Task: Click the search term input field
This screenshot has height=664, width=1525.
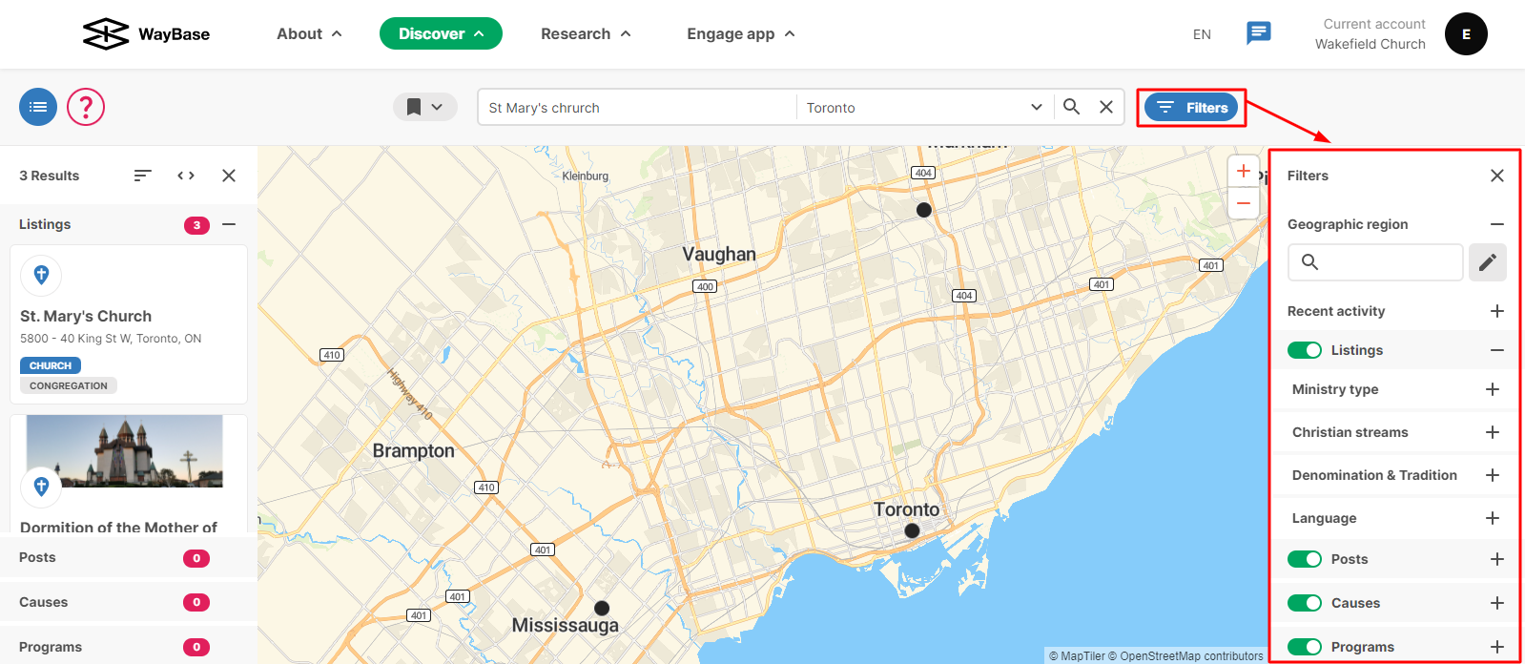Action: pos(637,107)
